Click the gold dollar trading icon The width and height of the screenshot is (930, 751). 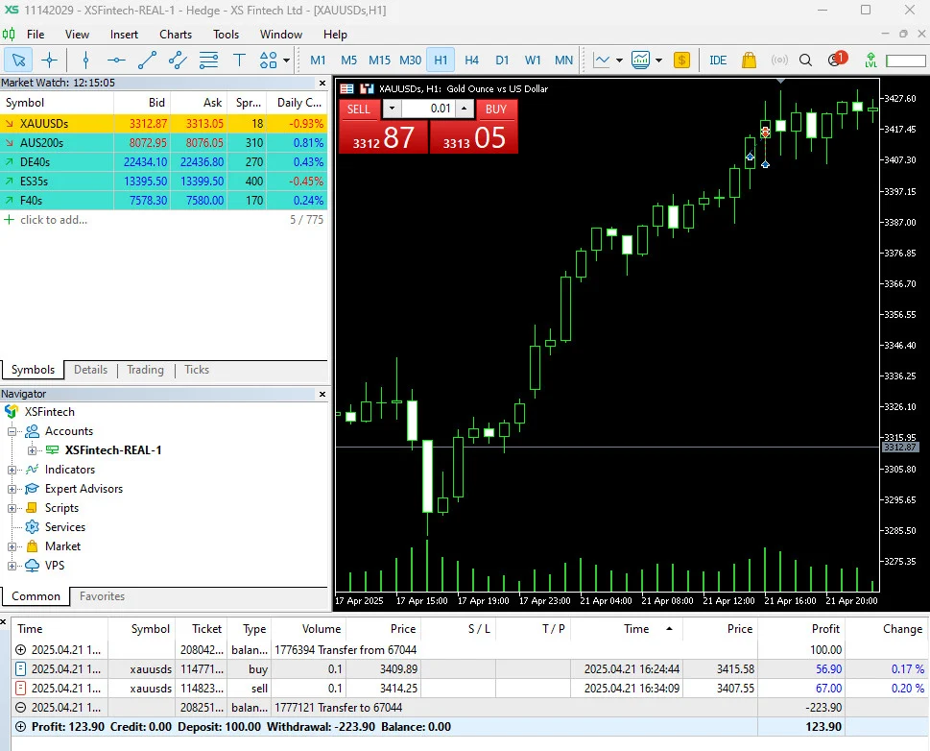coord(682,60)
